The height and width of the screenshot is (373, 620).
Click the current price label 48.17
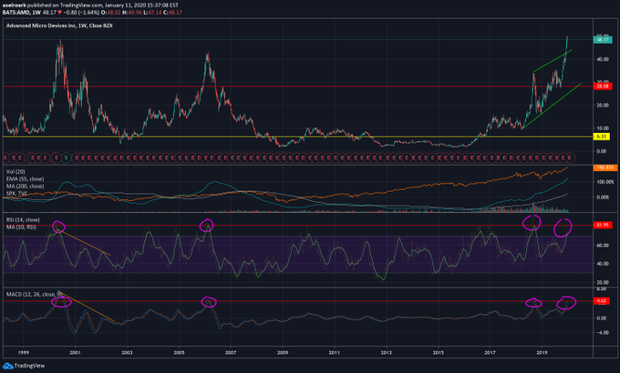pyautogui.click(x=602, y=39)
